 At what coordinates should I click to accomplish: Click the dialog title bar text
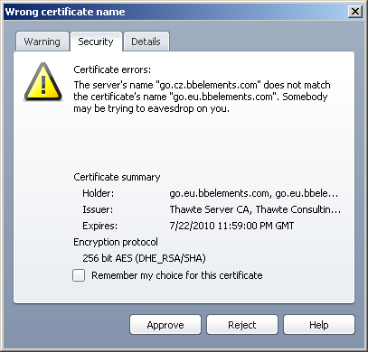(65, 12)
